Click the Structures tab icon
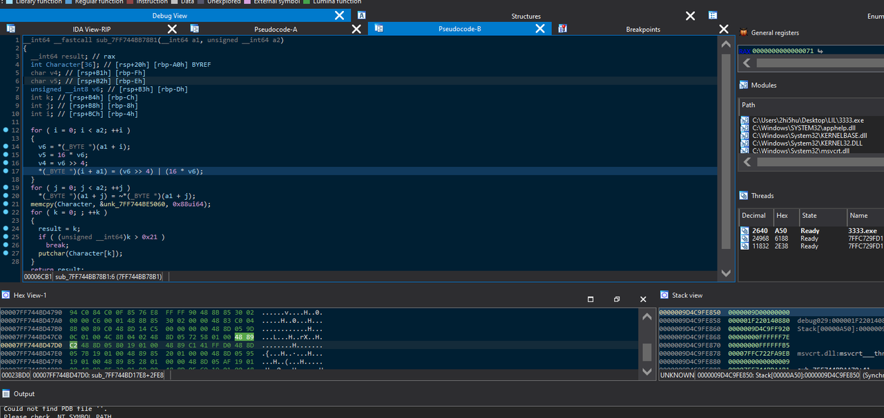 tap(362, 15)
